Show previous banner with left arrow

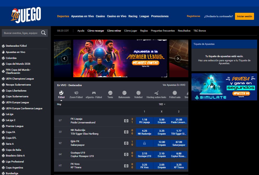tap(64, 58)
